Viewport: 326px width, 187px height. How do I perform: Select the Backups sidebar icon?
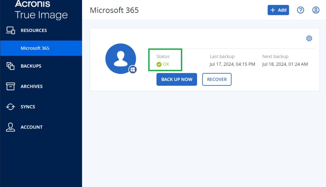[x=10, y=66]
